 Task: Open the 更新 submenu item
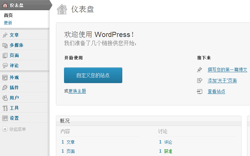point(8,23)
